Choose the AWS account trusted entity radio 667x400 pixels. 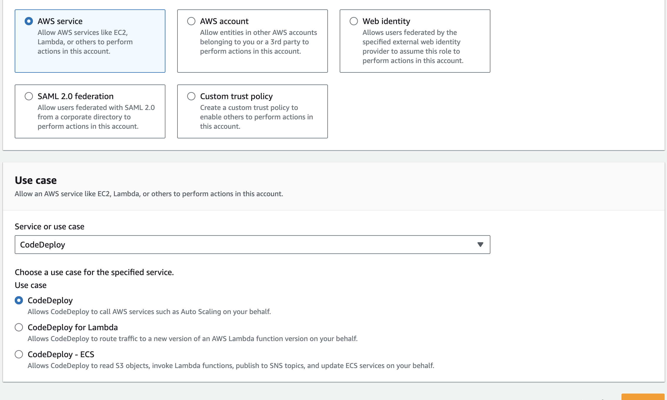[x=191, y=21]
